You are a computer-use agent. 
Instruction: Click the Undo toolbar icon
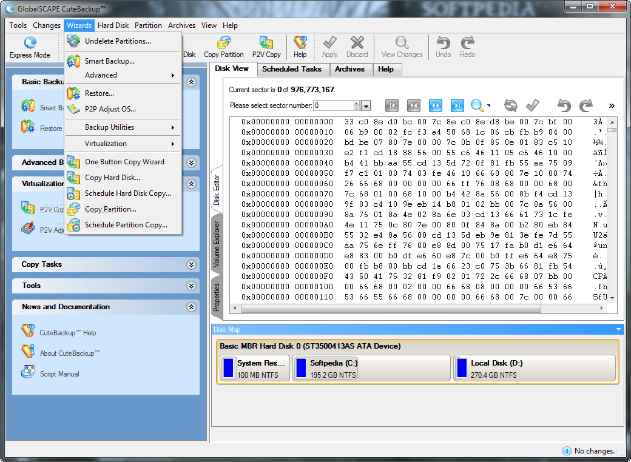(443, 42)
